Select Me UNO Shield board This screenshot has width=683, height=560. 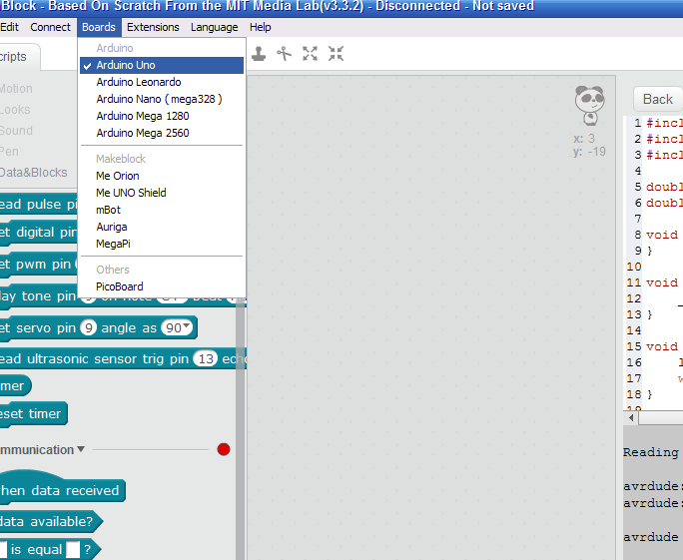click(162, 193)
